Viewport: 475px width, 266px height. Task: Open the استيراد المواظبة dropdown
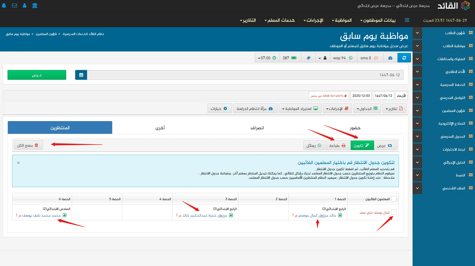tap(300, 108)
